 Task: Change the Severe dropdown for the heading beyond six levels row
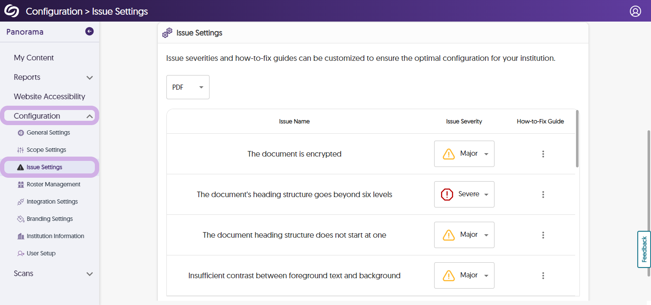pyautogui.click(x=464, y=195)
